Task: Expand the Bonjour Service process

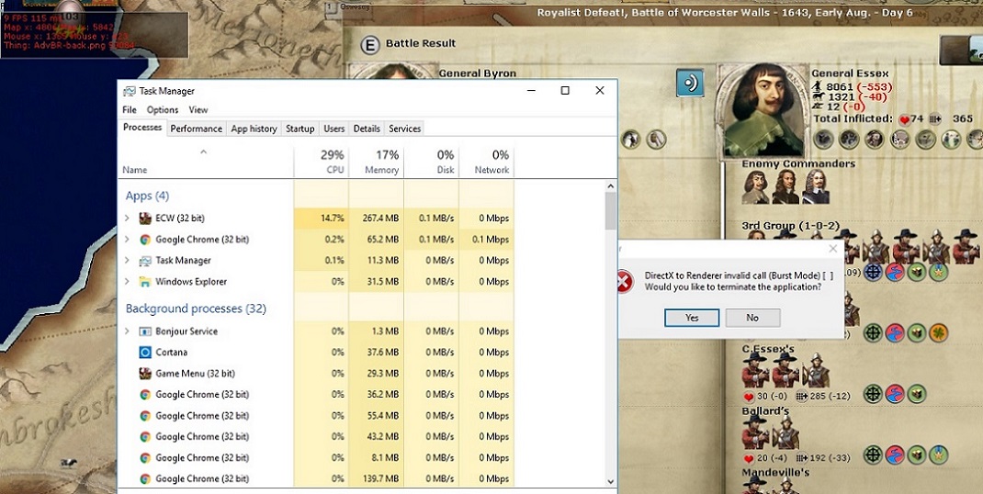Action: [128, 331]
